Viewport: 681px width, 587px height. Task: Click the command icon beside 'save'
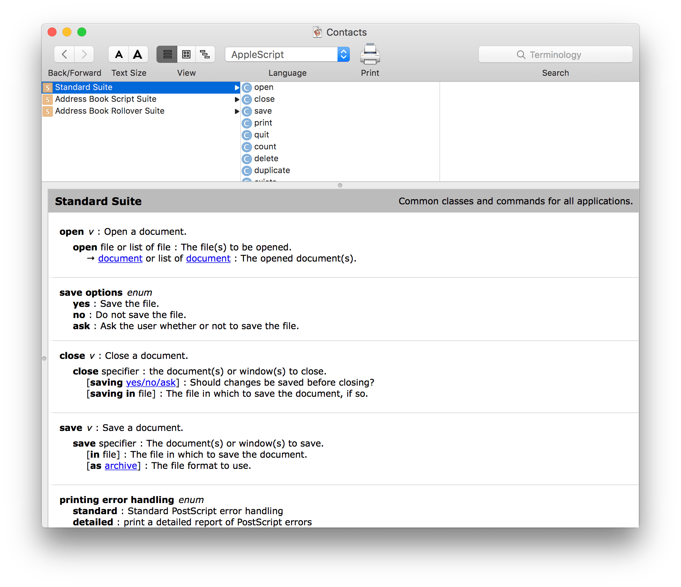coord(247,111)
